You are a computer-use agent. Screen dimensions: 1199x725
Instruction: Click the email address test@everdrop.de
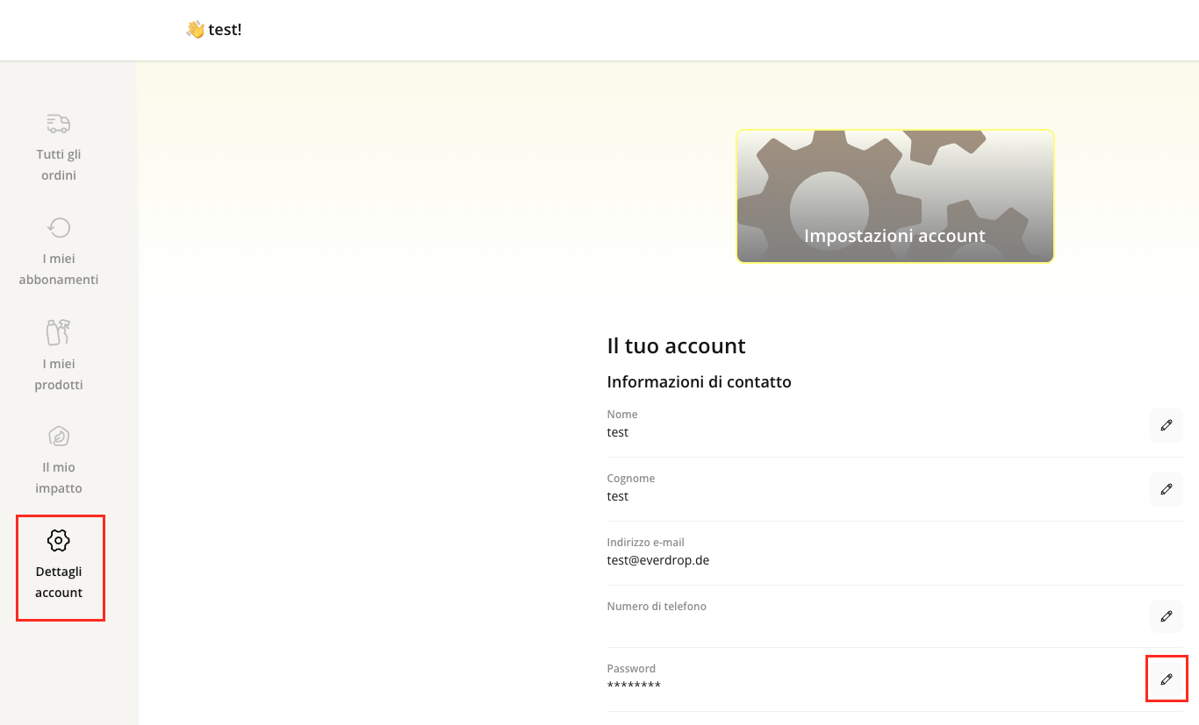coord(657,560)
